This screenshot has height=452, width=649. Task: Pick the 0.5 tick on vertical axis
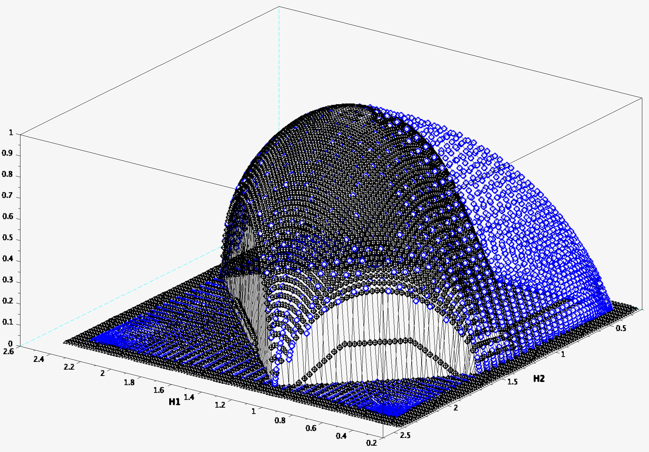7,238
